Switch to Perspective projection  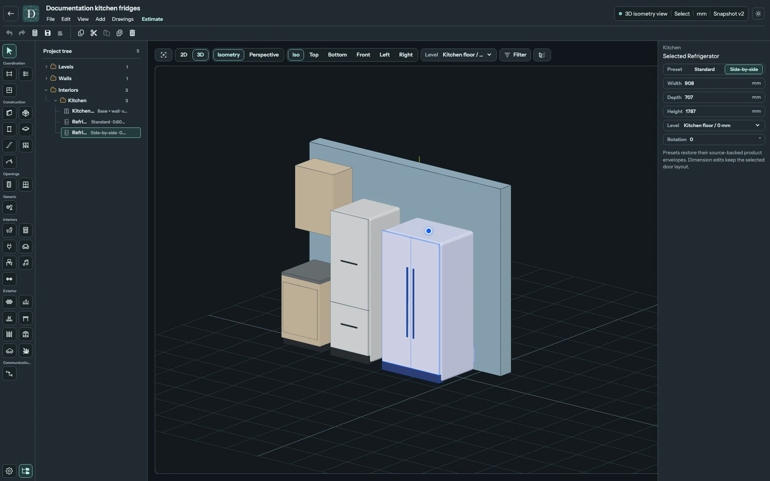pos(264,55)
